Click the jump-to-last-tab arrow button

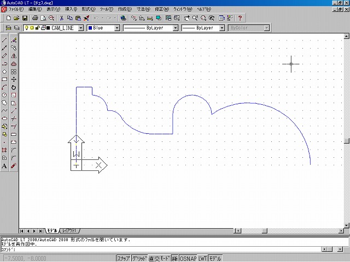click(41, 231)
